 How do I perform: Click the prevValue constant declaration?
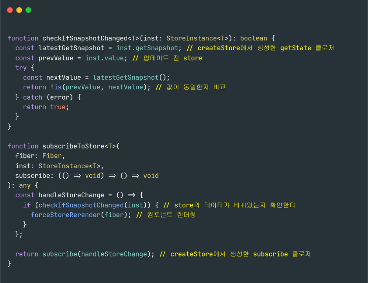click(x=56, y=58)
